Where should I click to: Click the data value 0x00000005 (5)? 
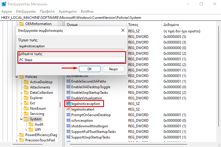175,37
